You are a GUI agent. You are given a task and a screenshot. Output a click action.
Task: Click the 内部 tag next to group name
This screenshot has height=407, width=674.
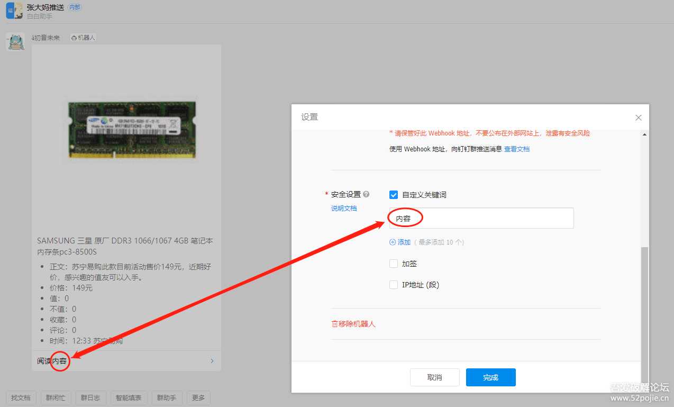point(75,7)
